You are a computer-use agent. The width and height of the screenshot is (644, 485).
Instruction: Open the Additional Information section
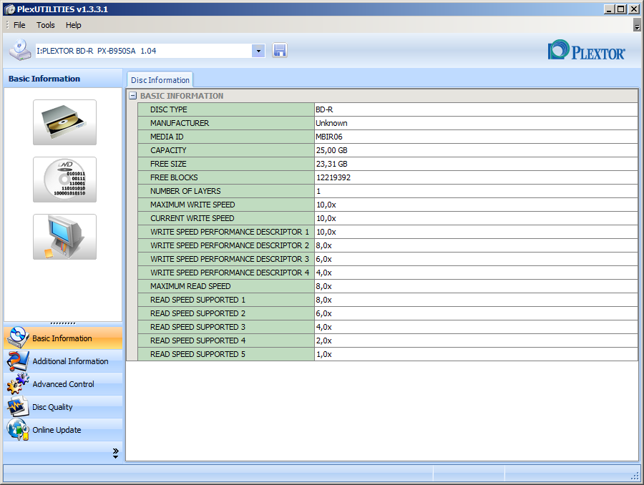(63, 361)
